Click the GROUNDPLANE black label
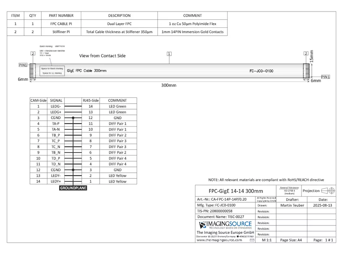 [73, 188]
